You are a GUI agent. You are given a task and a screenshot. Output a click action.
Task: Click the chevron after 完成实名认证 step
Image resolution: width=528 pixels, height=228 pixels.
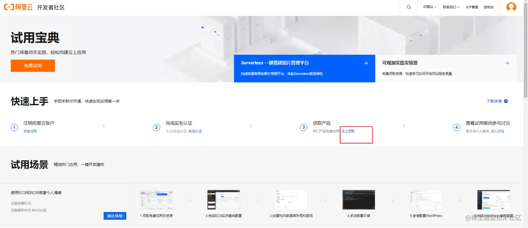[x=251, y=126]
